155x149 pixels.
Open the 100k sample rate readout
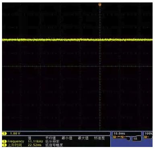click(148, 134)
